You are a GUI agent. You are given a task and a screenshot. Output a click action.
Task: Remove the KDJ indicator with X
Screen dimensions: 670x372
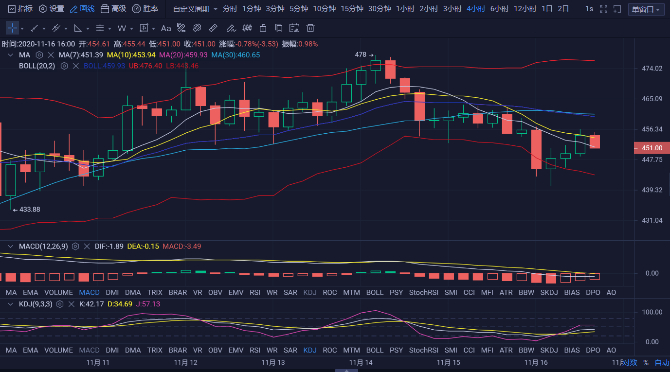[72, 304]
